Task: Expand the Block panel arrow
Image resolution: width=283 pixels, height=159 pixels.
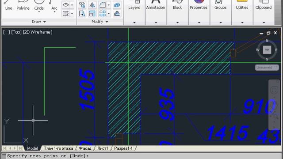Action: 177,23
